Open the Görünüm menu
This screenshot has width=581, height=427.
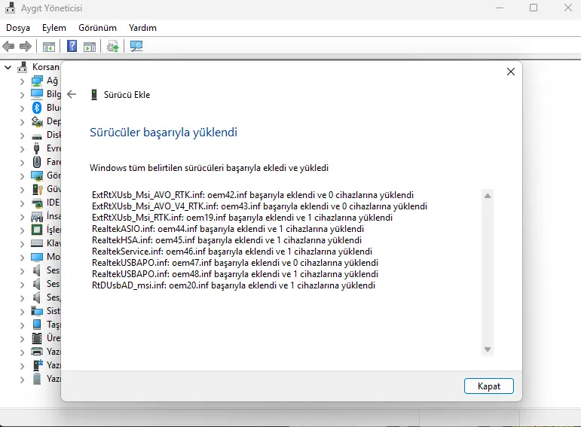coord(97,28)
